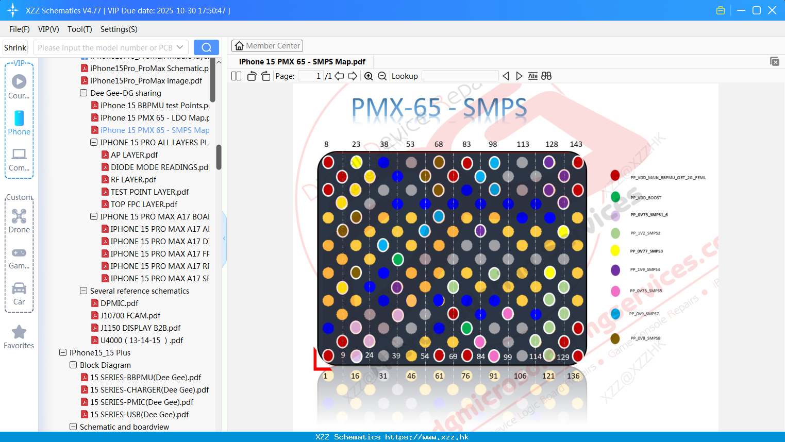
Task: Rotate page counterclockwise
Action: (252, 76)
